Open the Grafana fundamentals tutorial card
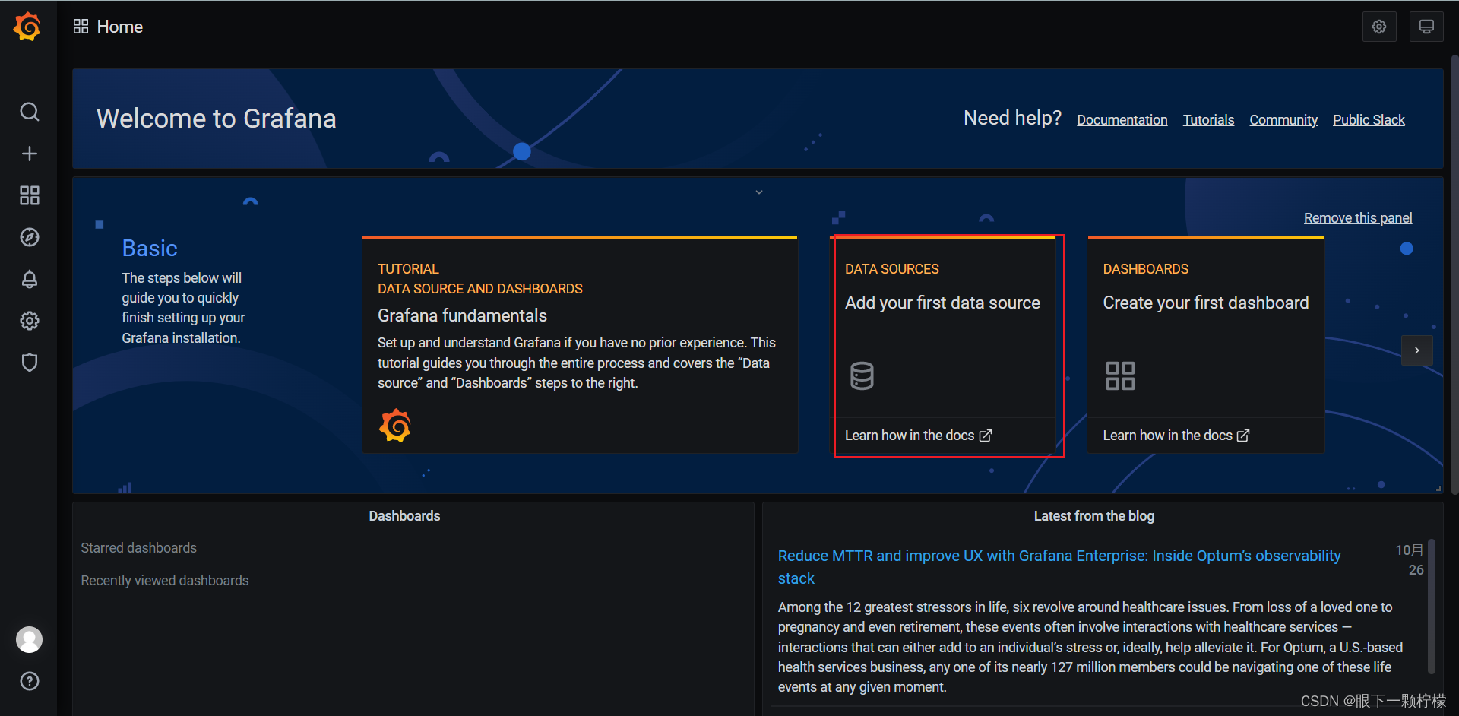Screen dimensions: 1459x716 pyautogui.click(x=580, y=345)
